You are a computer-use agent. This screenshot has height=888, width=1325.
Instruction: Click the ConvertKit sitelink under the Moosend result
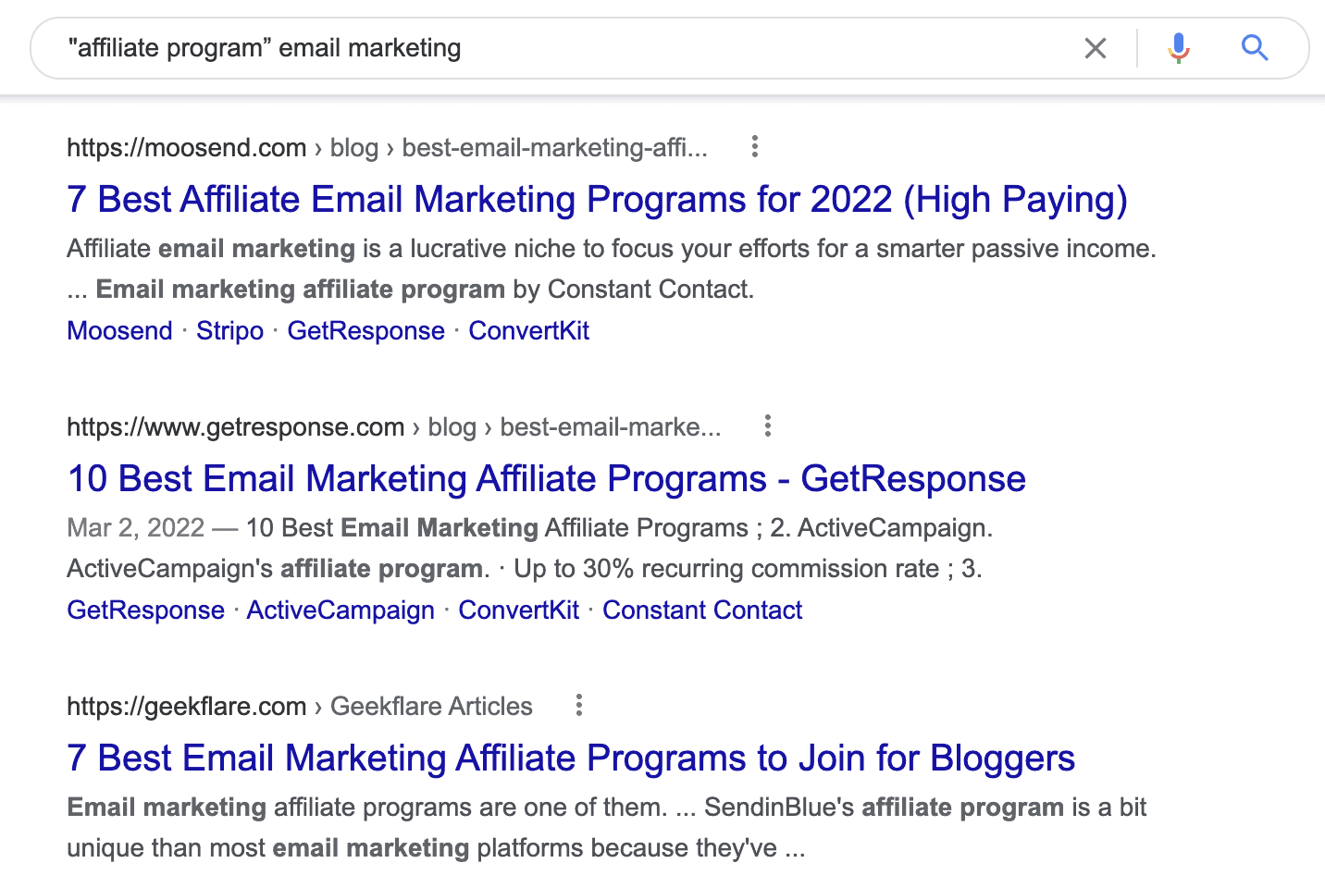point(528,331)
